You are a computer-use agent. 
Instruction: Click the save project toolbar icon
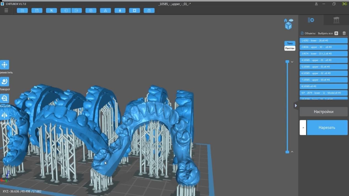coord(37,10)
